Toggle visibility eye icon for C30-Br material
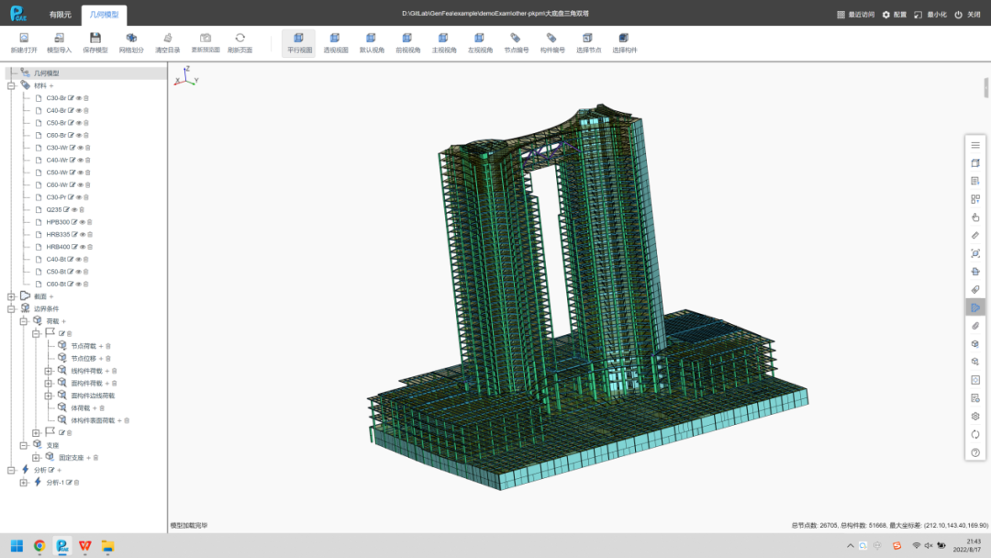 point(79,98)
